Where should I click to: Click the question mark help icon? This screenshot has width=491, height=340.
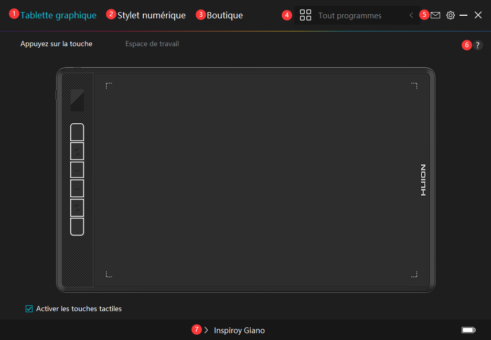coord(477,46)
